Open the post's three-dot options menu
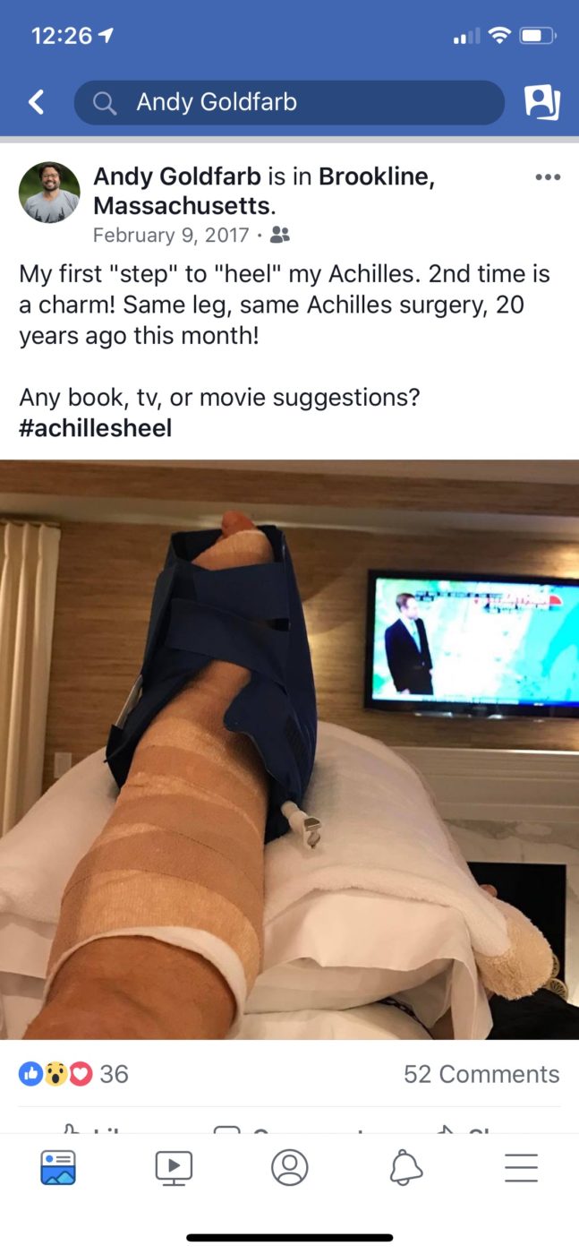This screenshot has height=1254, width=579. coord(547,177)
